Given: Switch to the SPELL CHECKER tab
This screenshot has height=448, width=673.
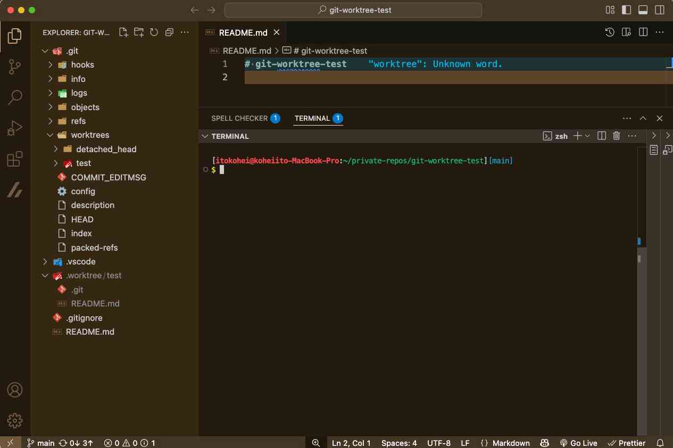Looking at the screenshot, I should click(x=239, y=118).
